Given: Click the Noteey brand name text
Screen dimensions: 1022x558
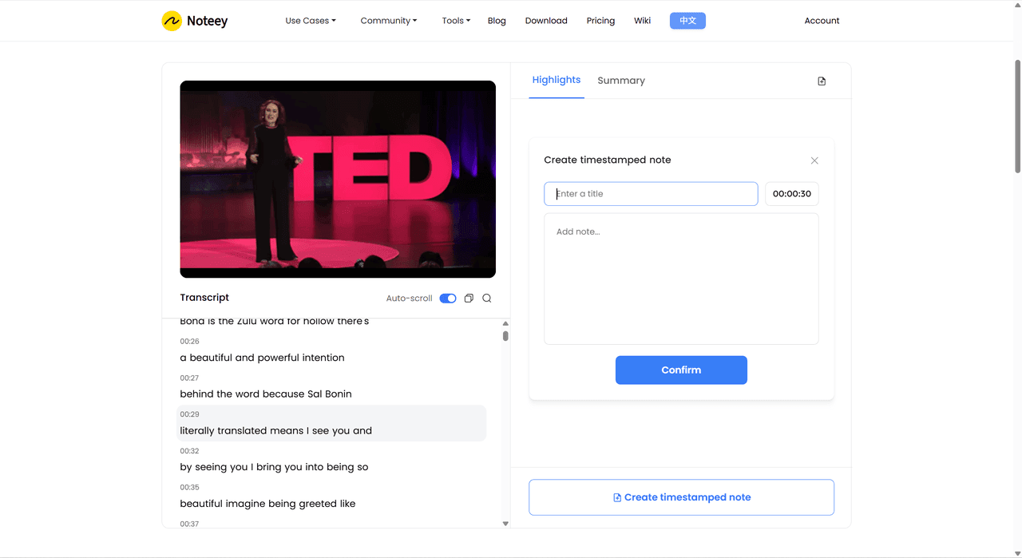Looking at the screenshot, I should (207, 22).
